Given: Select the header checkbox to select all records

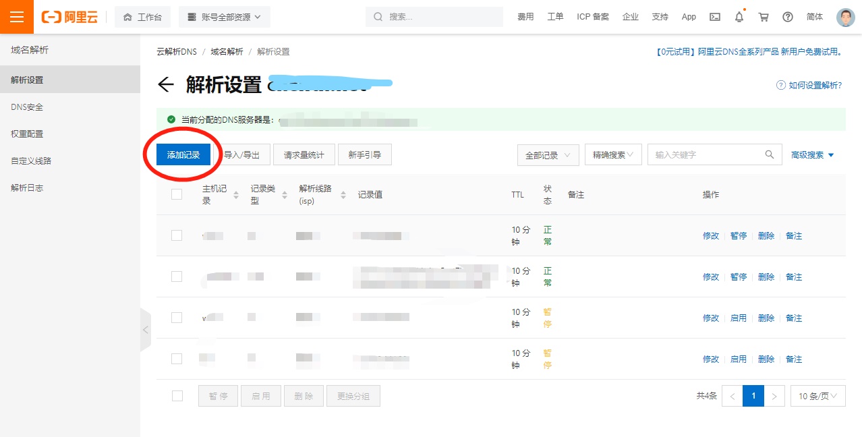Looking at the screenshot, I should click(176, 194).
